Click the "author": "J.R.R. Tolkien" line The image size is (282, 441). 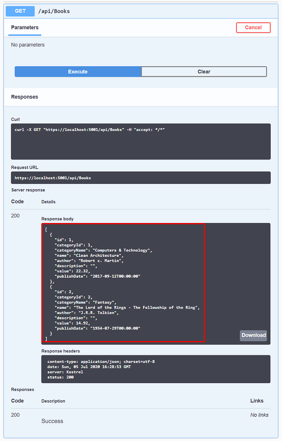tap(86, 313)
